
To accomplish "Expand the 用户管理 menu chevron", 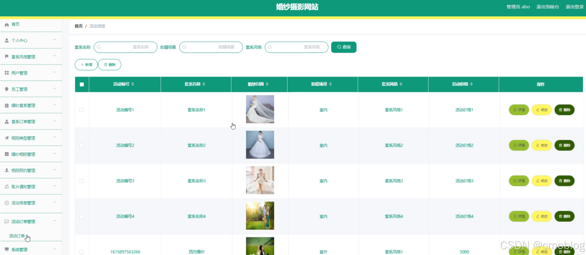I will [55, 72].
